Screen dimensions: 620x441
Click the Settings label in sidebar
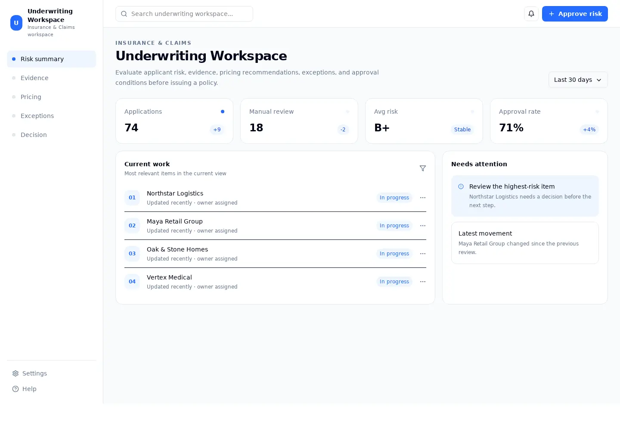tap(34, 373)
